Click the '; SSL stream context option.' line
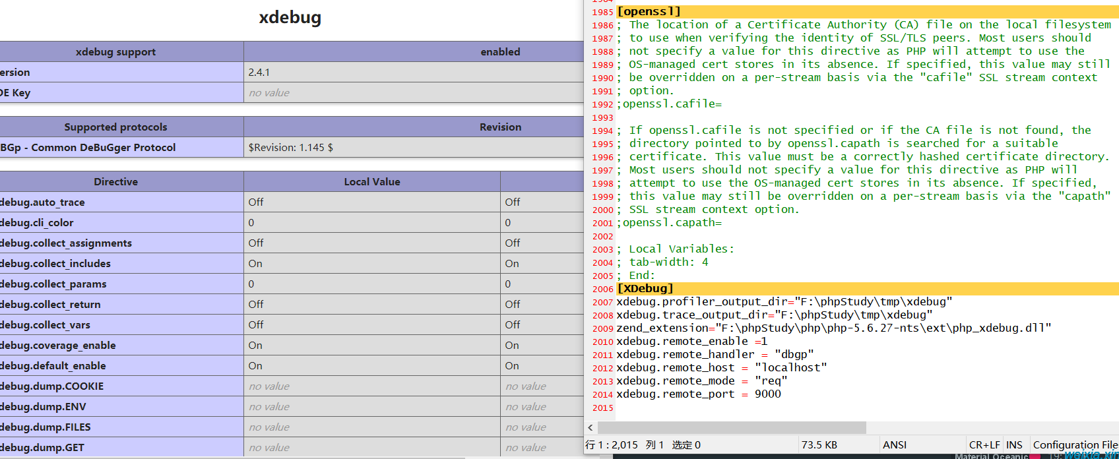The width and height of the screenshot is (1119, 459). 709,210
